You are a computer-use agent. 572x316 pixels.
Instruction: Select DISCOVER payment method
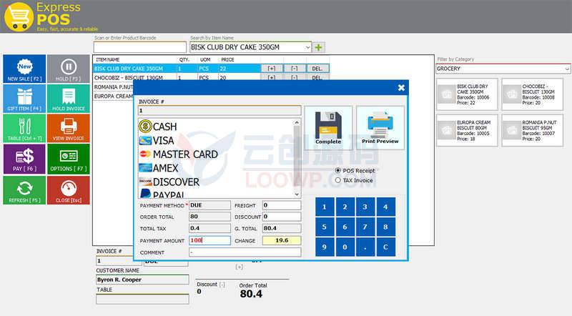pyautogui.click(x=169, y=182)
